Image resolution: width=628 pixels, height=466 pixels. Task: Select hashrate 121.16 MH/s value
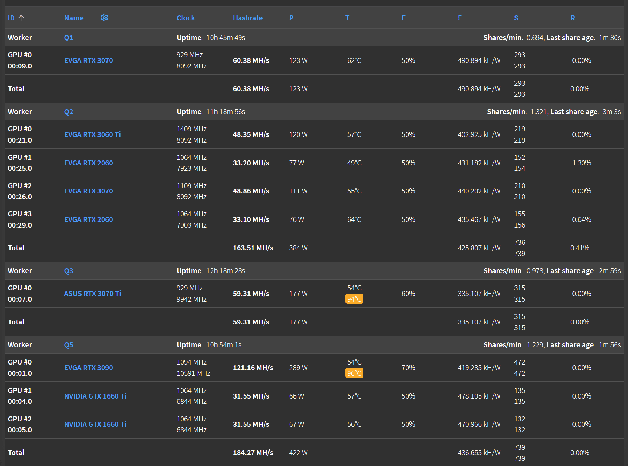tap(253, 368)
